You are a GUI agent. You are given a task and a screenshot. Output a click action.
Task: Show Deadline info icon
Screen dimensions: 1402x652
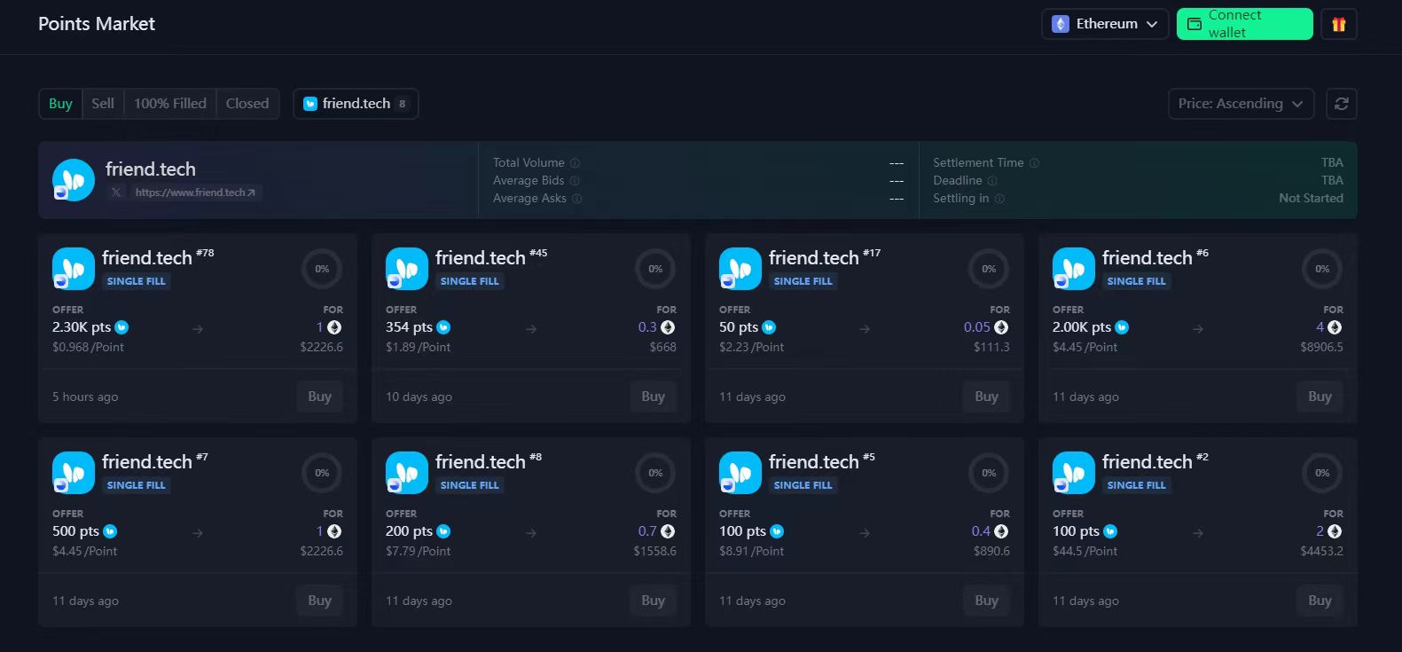[992, 181]
